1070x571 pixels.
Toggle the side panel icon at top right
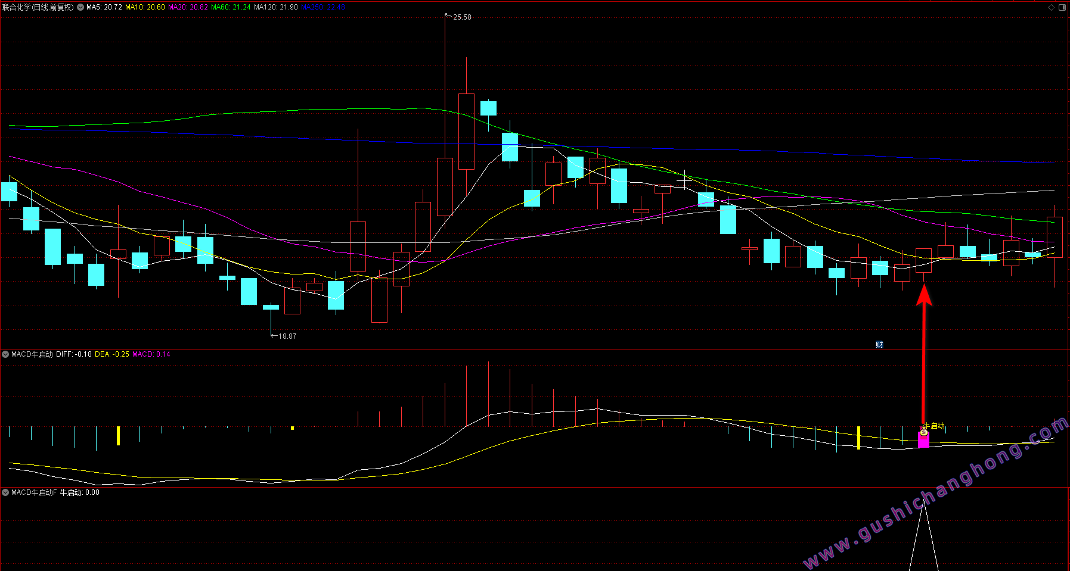1062,7
